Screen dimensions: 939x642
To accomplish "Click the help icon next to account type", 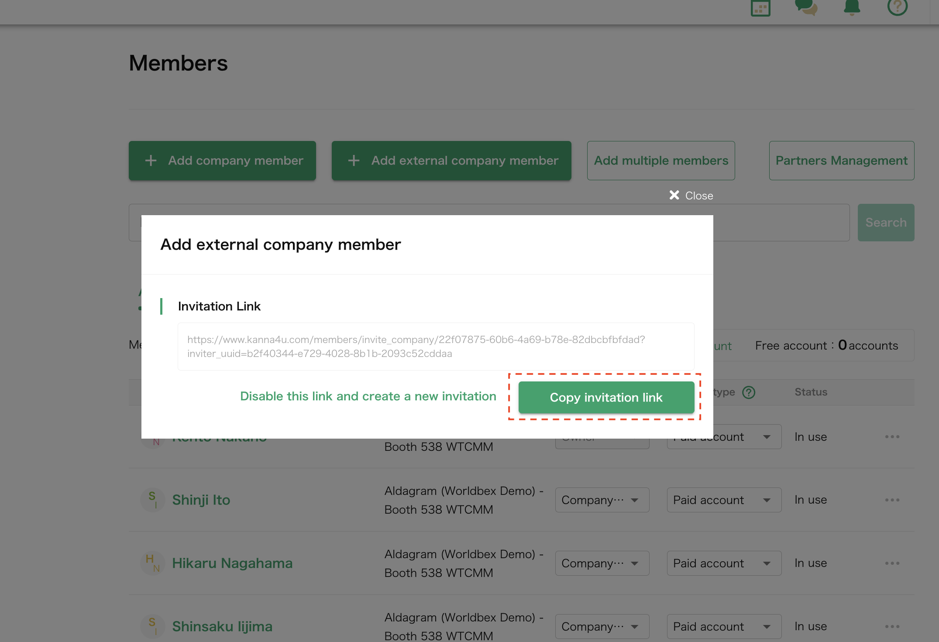I will [749, 392].
